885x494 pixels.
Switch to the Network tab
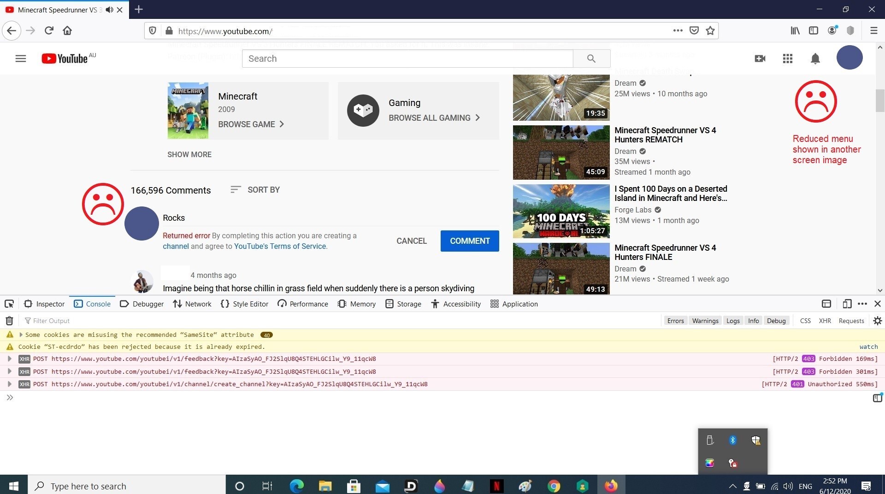pos(192,304)
